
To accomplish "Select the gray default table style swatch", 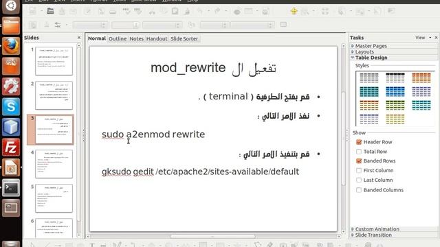I will coord(369,78).
